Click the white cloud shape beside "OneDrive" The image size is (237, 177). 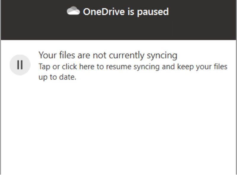tap(73, 11)
